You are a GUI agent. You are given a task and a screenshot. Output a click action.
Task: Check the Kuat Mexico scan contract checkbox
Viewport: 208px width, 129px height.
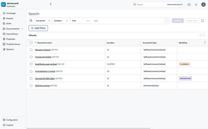[x=31, y=64]
